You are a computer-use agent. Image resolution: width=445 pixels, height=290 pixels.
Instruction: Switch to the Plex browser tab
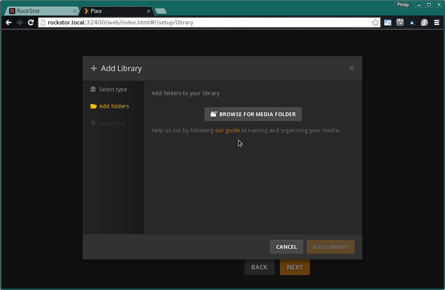point(116,11)
